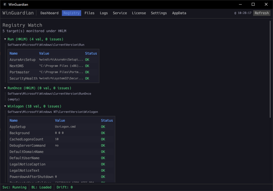Switch to the AppData tab

tap(179, 13)
